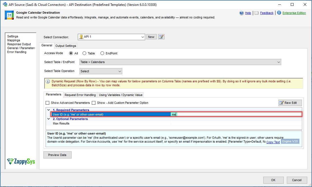Screen dimensions: 312x187
Task: Open the Request Error Handling tab
Action: [80, 95]
